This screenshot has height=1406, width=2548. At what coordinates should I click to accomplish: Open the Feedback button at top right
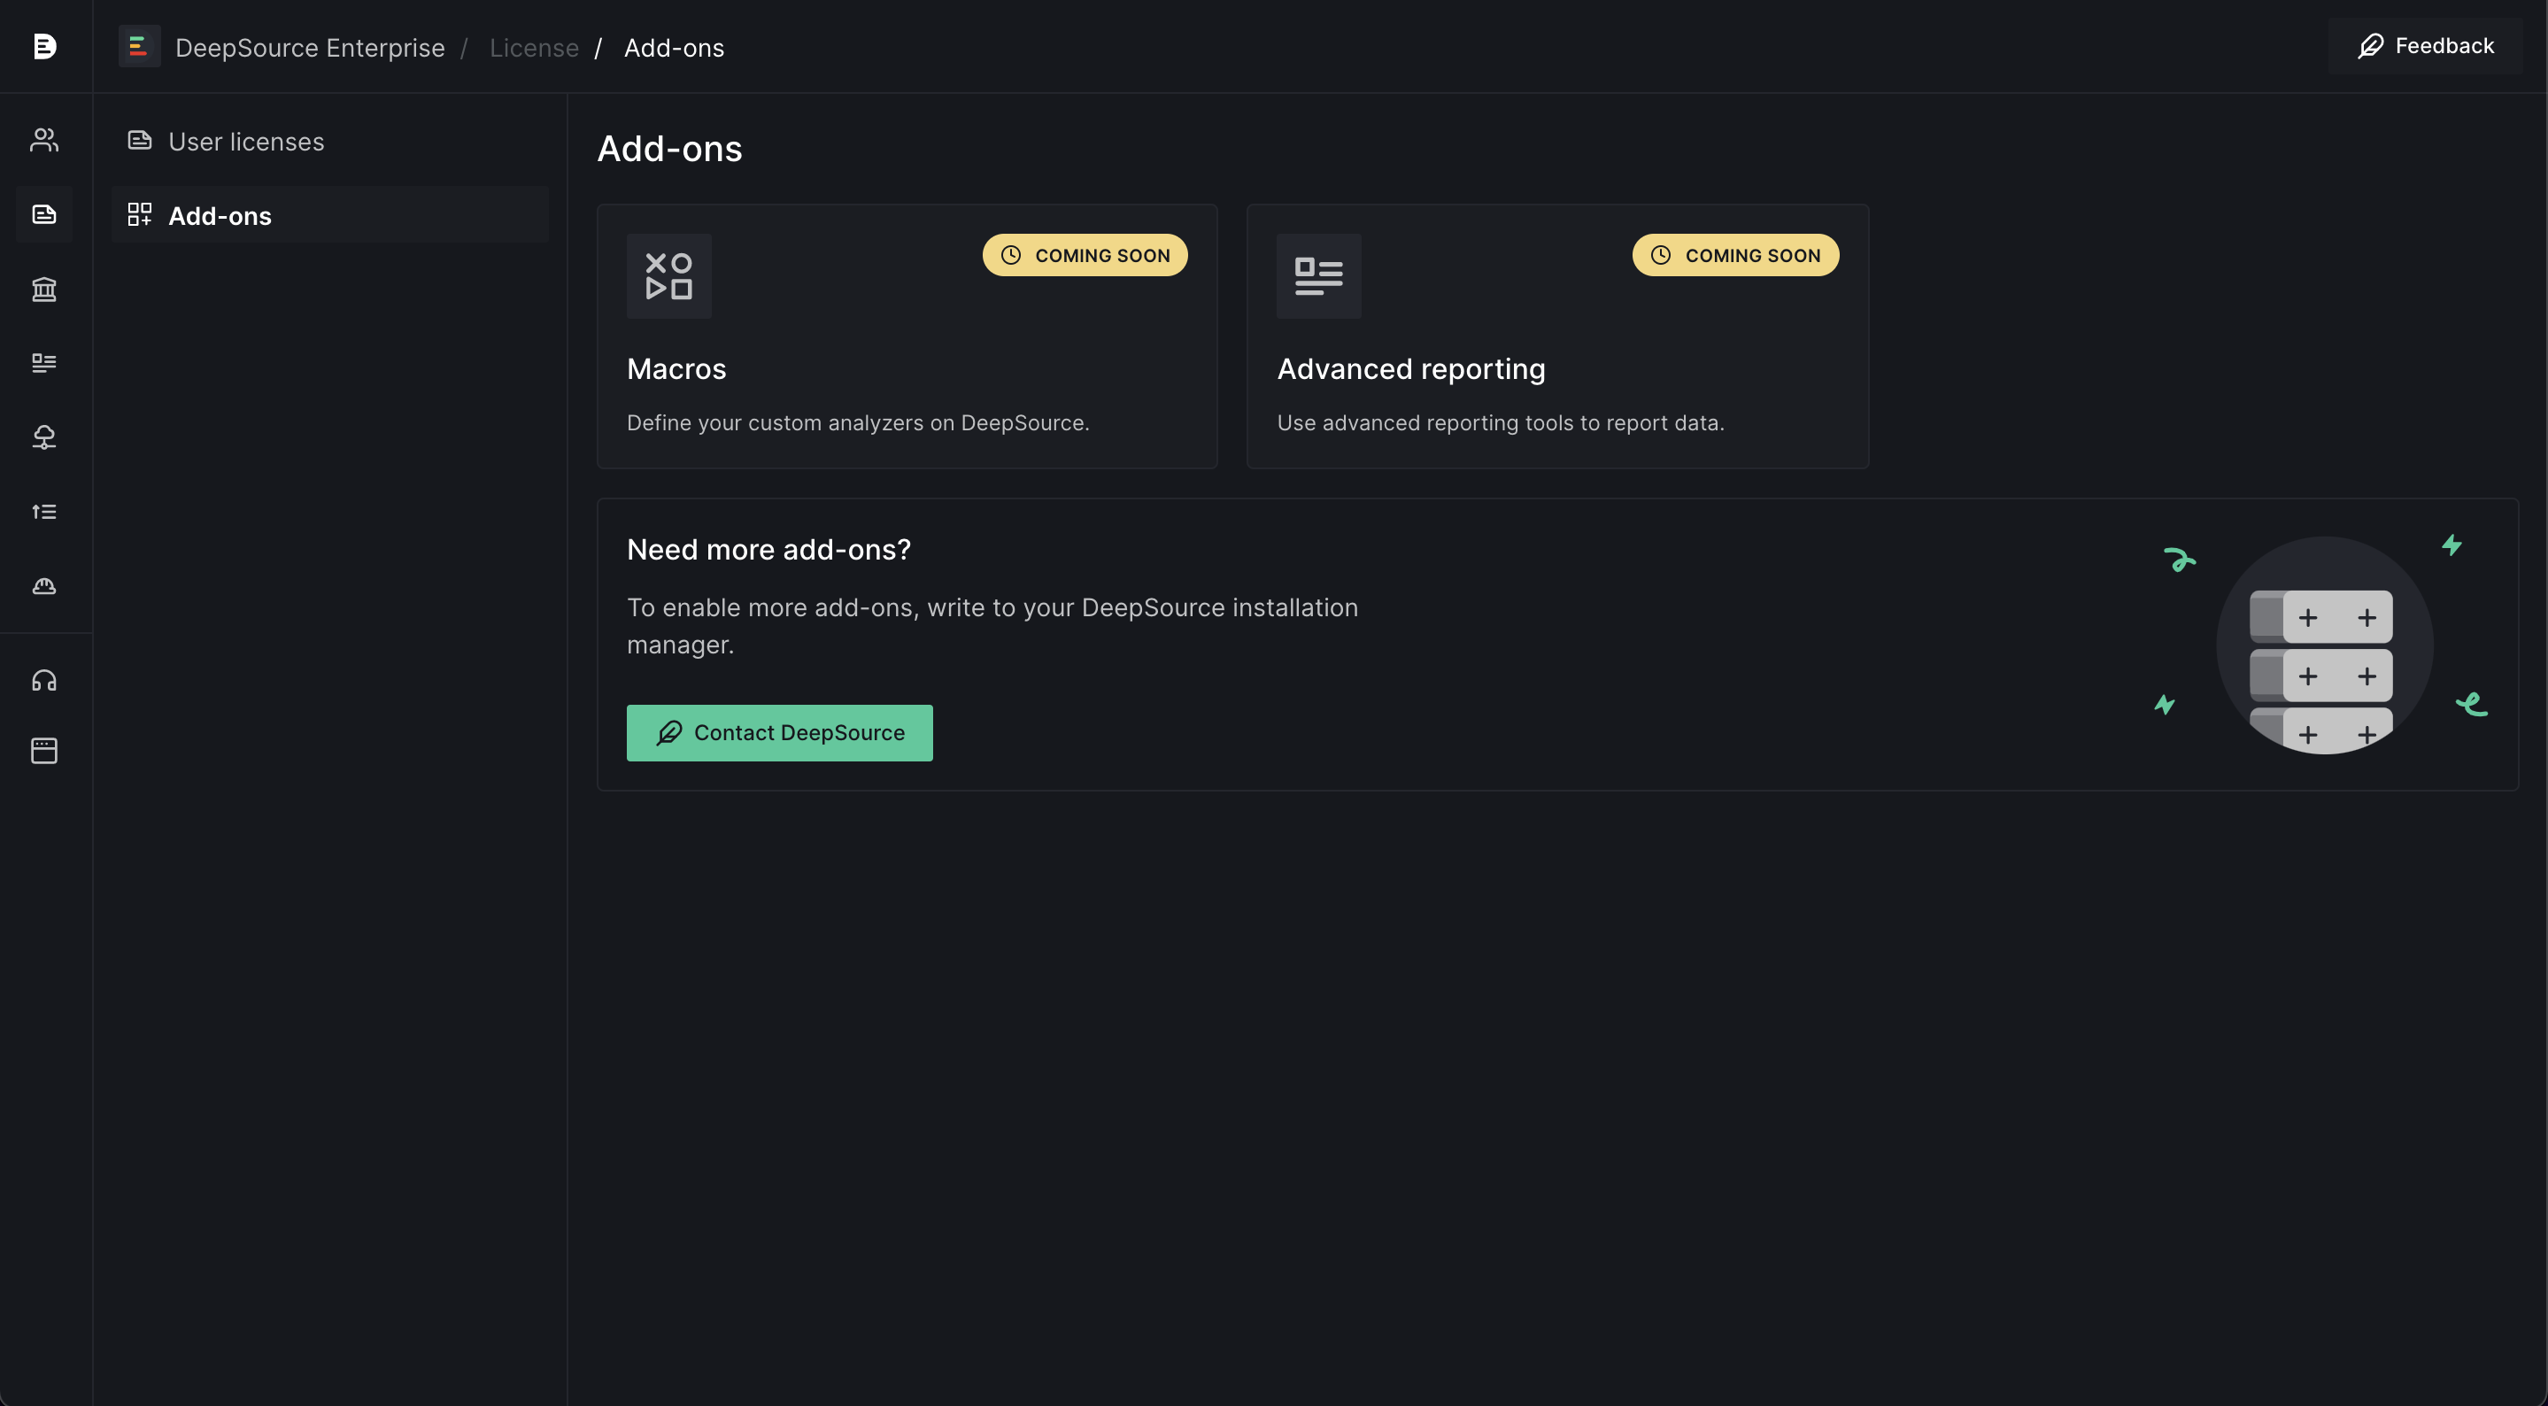coord(2425,45)
